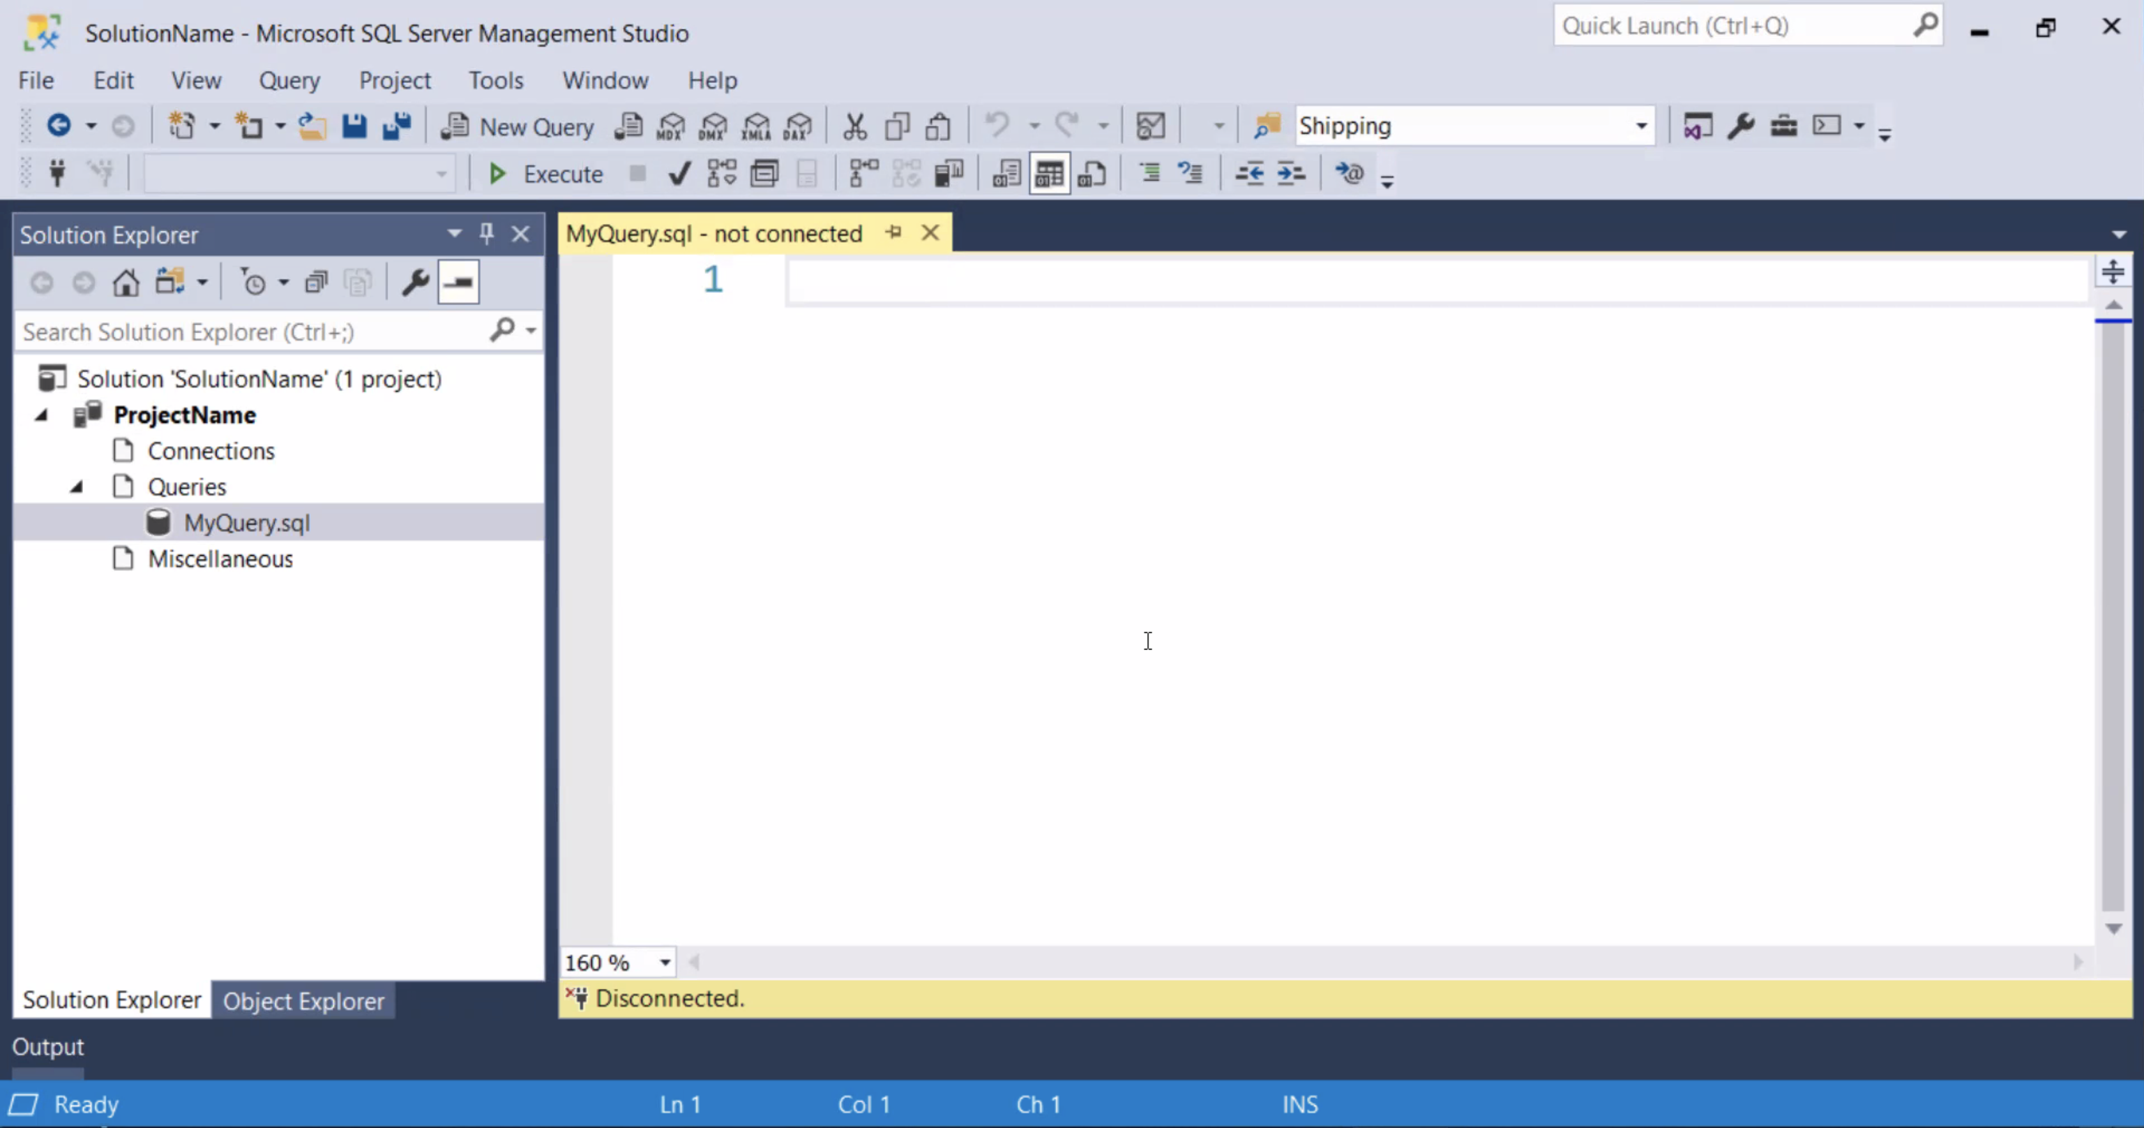Open the active documents list dropdown

[2119, 235]
